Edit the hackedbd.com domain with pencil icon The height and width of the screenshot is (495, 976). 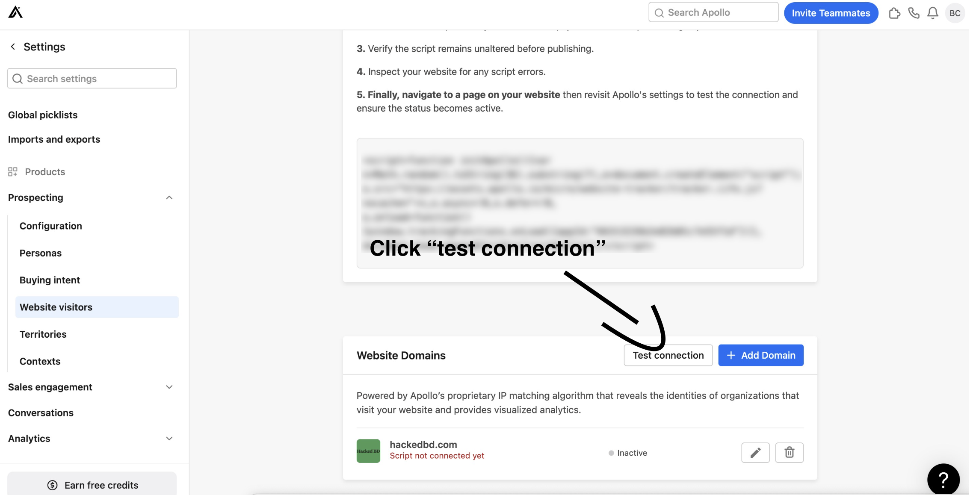click(755, 453)
